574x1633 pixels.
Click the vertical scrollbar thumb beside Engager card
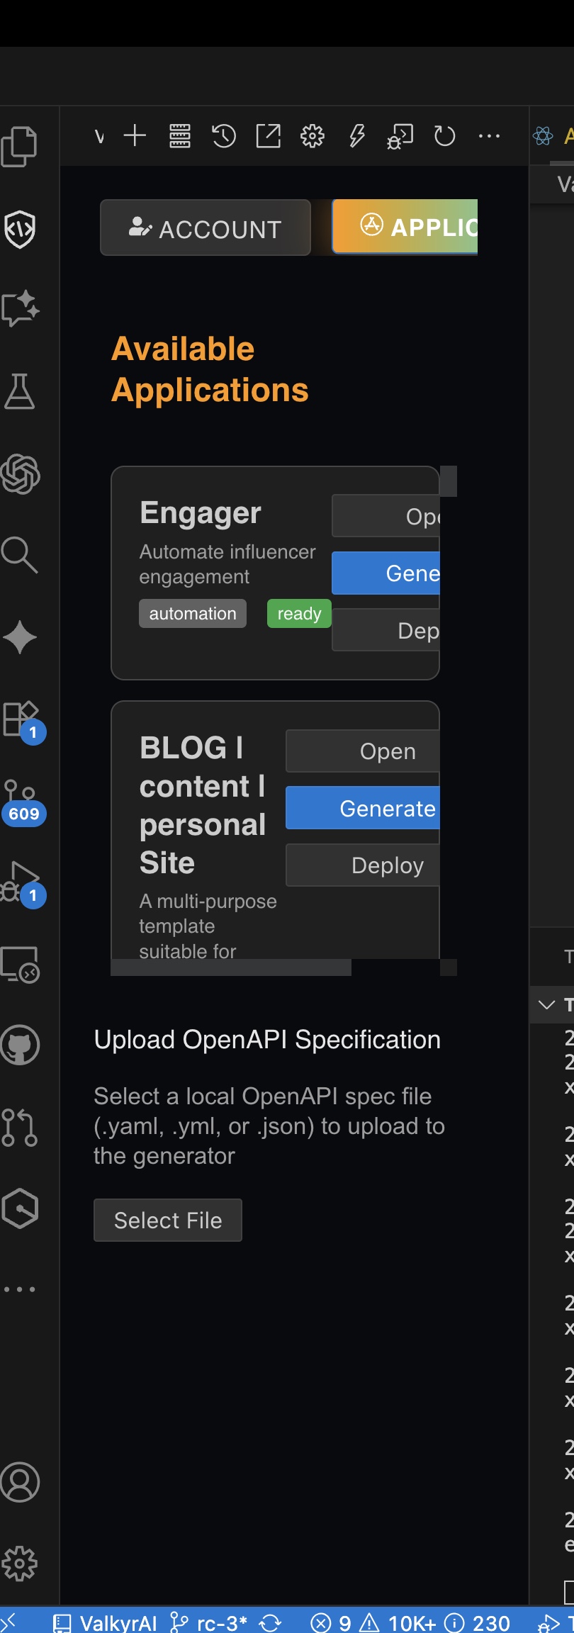point(449,481)
